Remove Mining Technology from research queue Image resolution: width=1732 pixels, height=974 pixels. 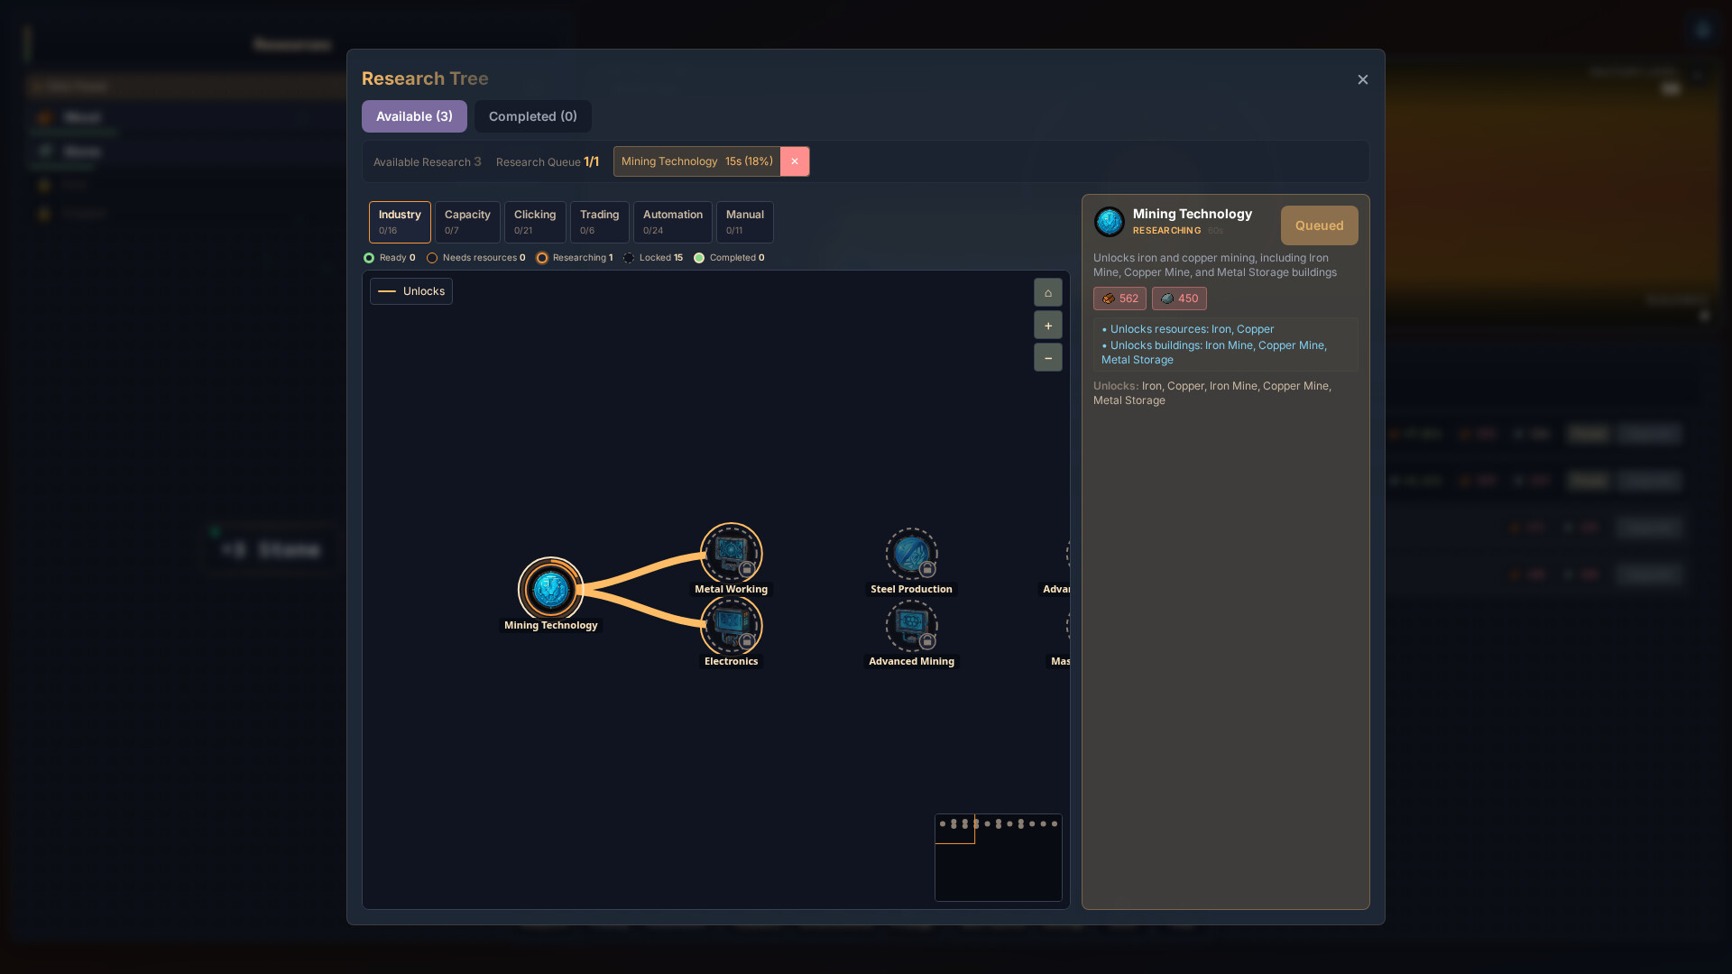[794, 161]
